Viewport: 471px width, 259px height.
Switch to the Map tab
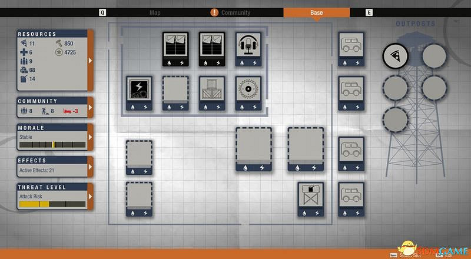155,12
